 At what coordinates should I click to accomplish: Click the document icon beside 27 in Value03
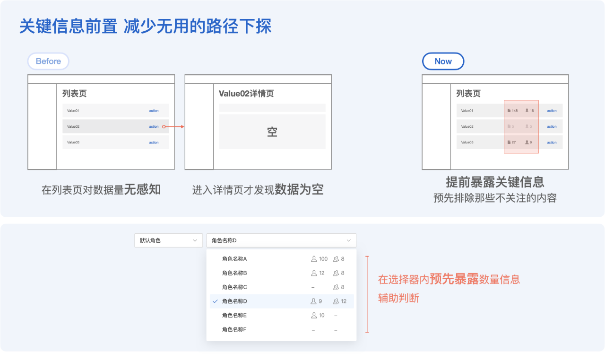509,142
